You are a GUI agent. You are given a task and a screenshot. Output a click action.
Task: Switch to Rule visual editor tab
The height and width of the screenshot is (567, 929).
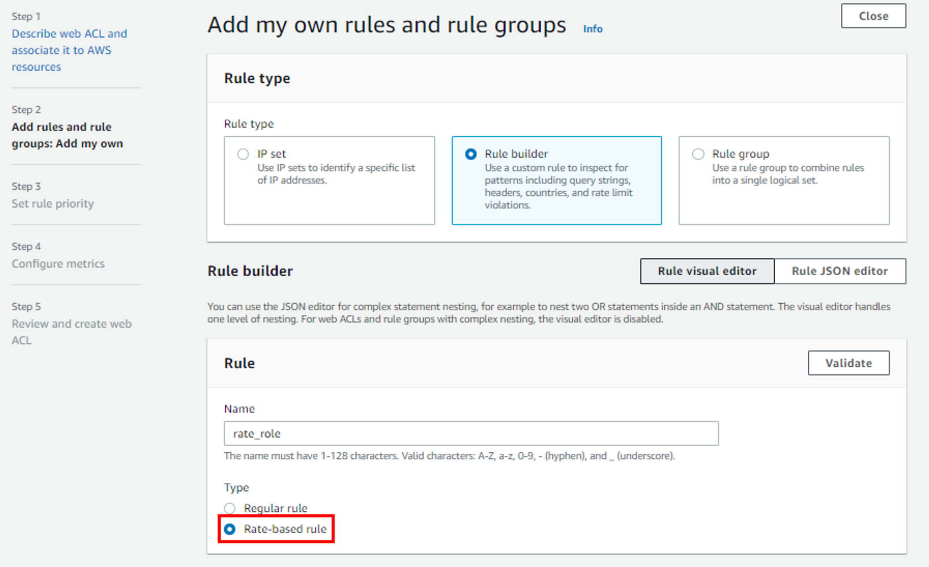click(x=707, y=271)
